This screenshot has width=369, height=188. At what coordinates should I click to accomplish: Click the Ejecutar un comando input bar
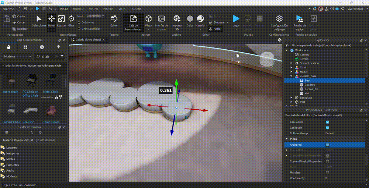coord(184,185)
